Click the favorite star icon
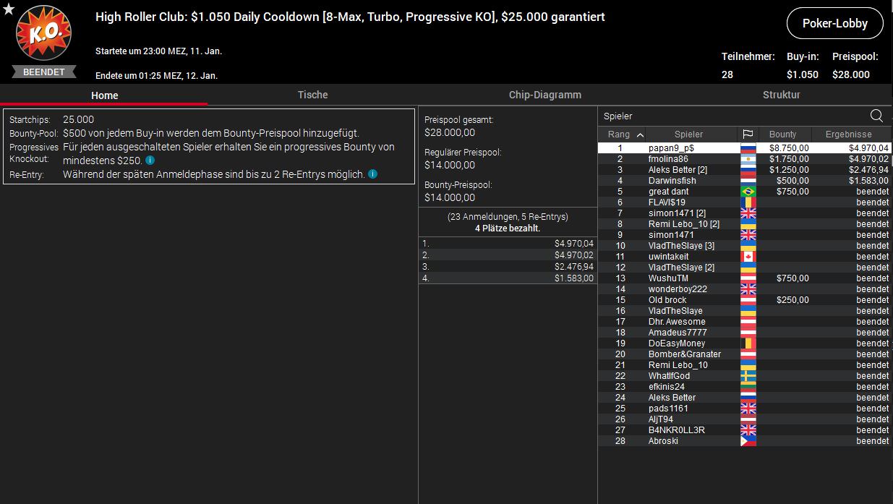The width and height of the screenshot is (893, 504). [9, 9]
